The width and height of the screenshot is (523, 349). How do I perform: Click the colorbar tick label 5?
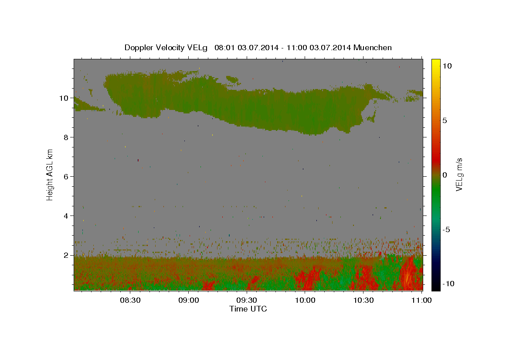[x=445, y=120]
